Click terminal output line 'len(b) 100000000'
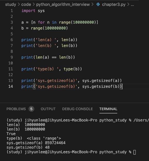 pos(26,129)
